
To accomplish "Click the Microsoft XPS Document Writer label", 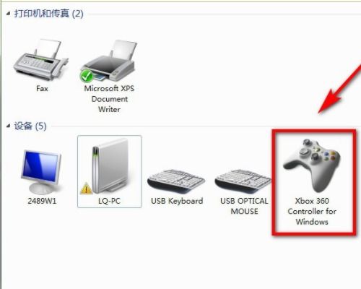I will pyautogui.click(x=109, y=99).
